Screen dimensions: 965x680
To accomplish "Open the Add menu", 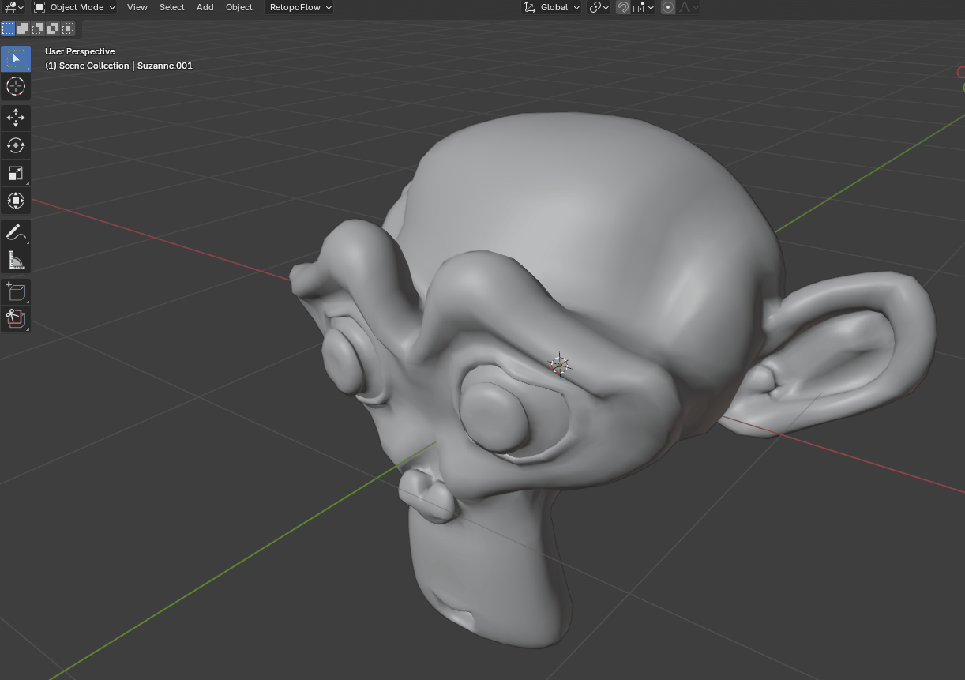I will [x=205, y=7].
